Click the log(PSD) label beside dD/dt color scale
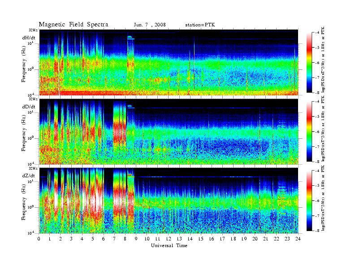355x274 pixels. tap(323, 128)
